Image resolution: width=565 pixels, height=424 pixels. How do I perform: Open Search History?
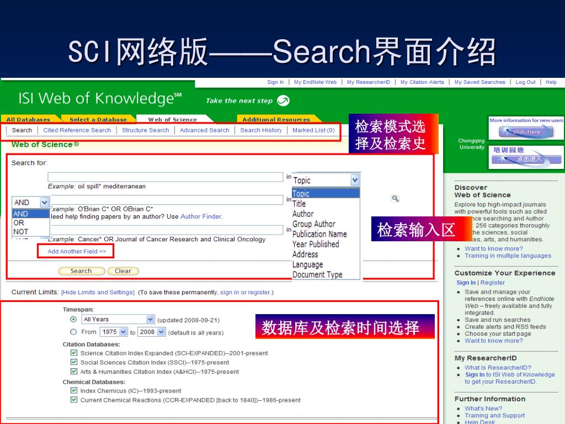tap(261, 130)
